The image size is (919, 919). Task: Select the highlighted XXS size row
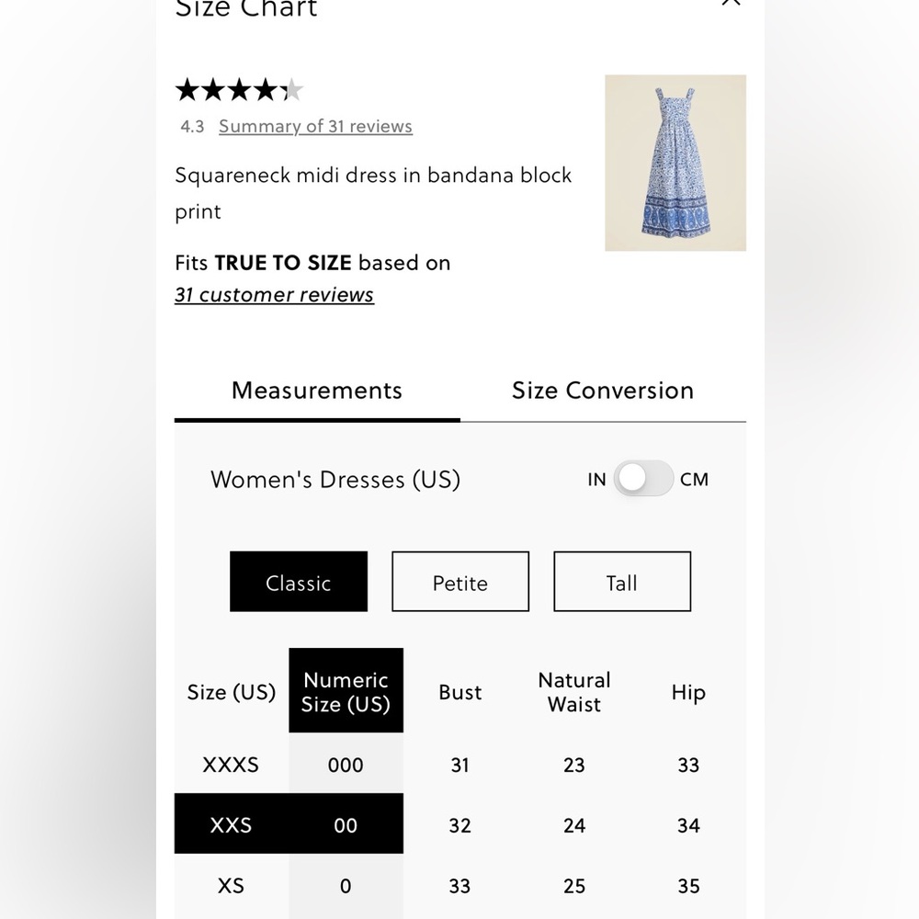click(x=231, y=825)
